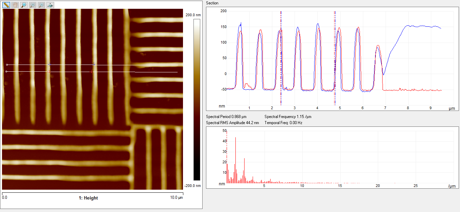This screenshot has width=460, height=212.
Task: Click left red cursor on lower section line
Action: pos(49,72)
